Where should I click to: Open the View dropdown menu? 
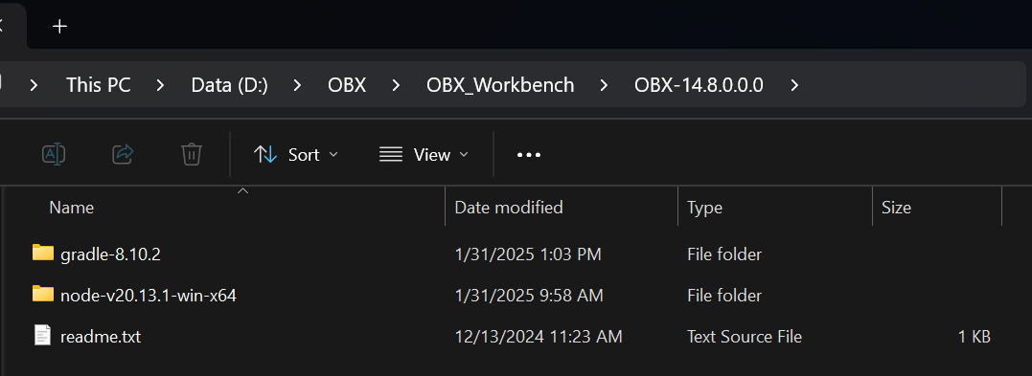[x=424, y=154]
